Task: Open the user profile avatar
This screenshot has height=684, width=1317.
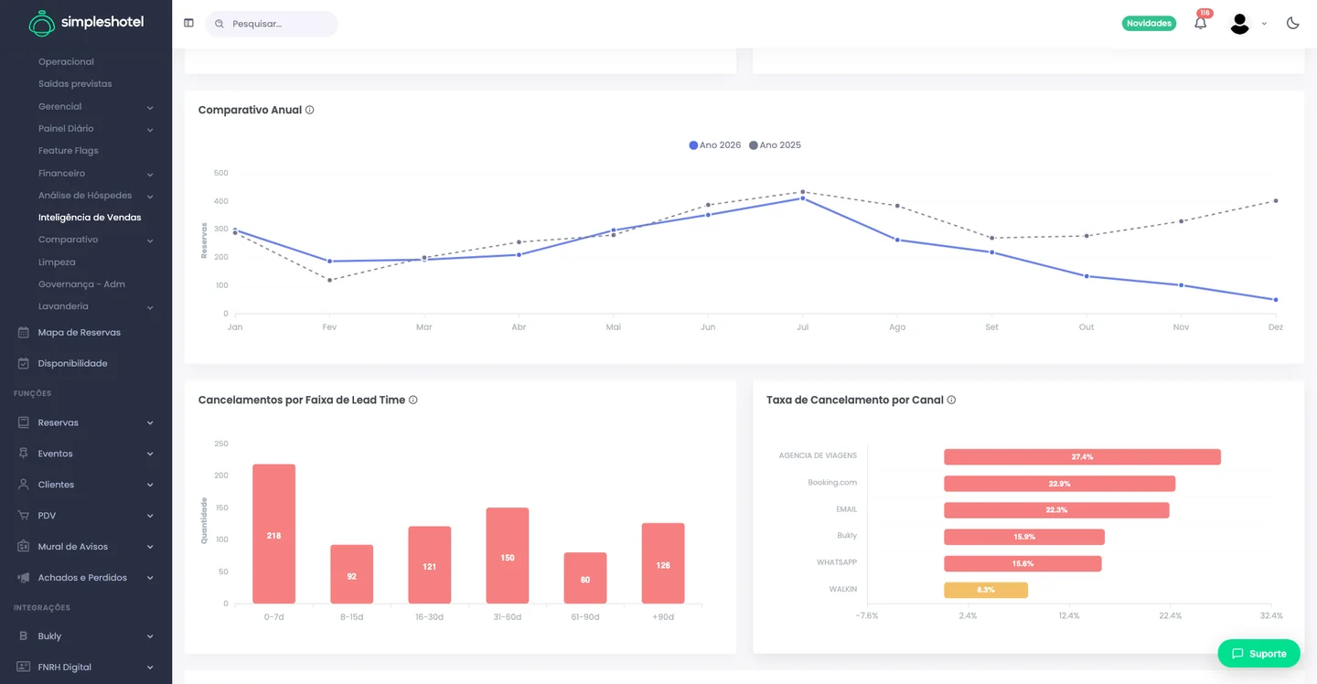Action: pos(1239,24)
